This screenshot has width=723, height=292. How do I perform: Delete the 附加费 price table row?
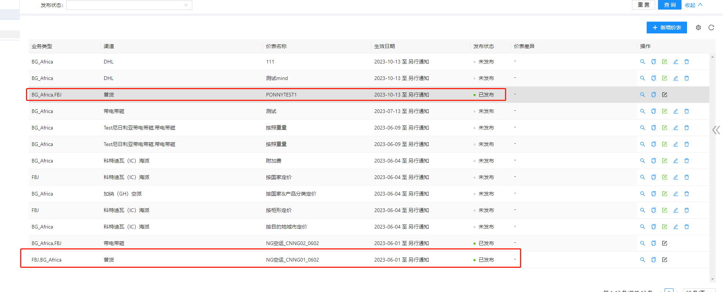pos(686,161)
